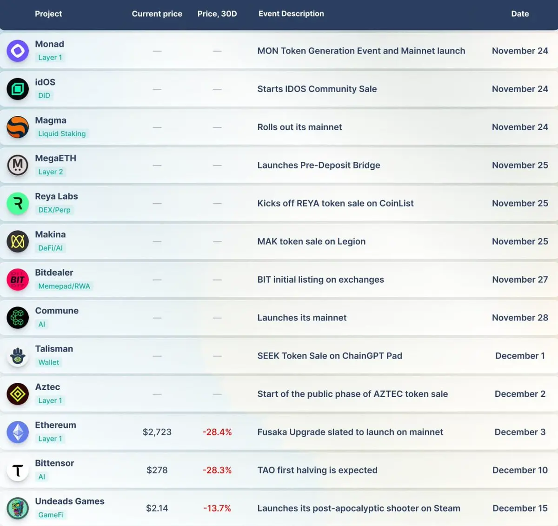Sort by the Project column header
Viewport: 558px width, 526px height.
(48, 14)
